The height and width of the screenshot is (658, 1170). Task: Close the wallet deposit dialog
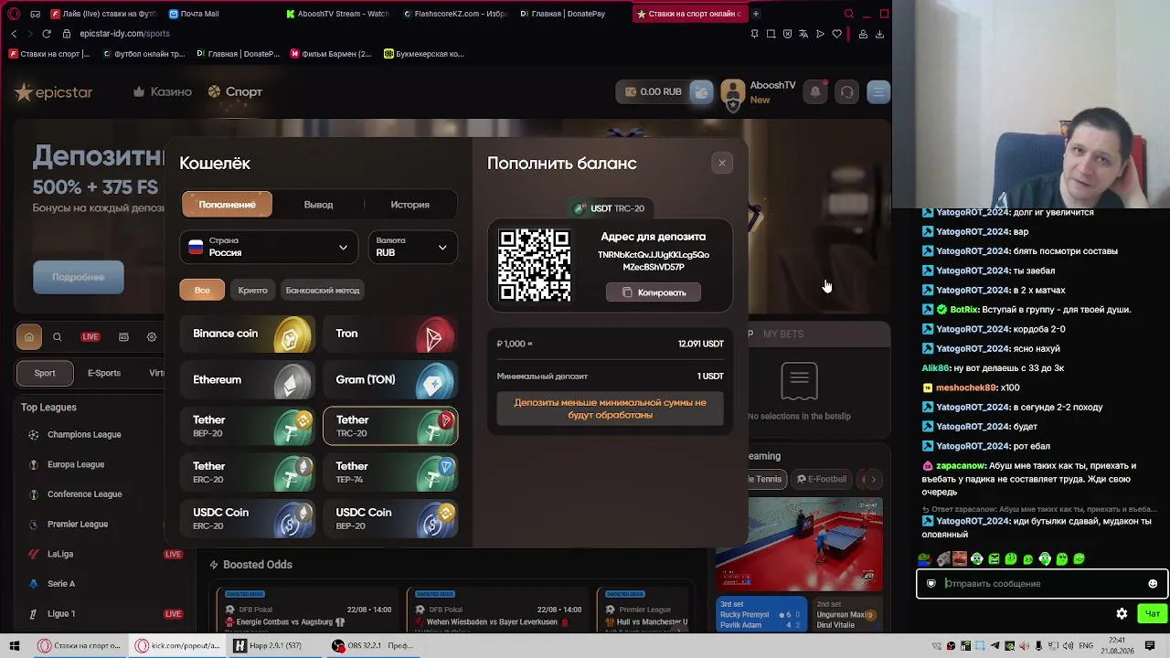(722, 163)
